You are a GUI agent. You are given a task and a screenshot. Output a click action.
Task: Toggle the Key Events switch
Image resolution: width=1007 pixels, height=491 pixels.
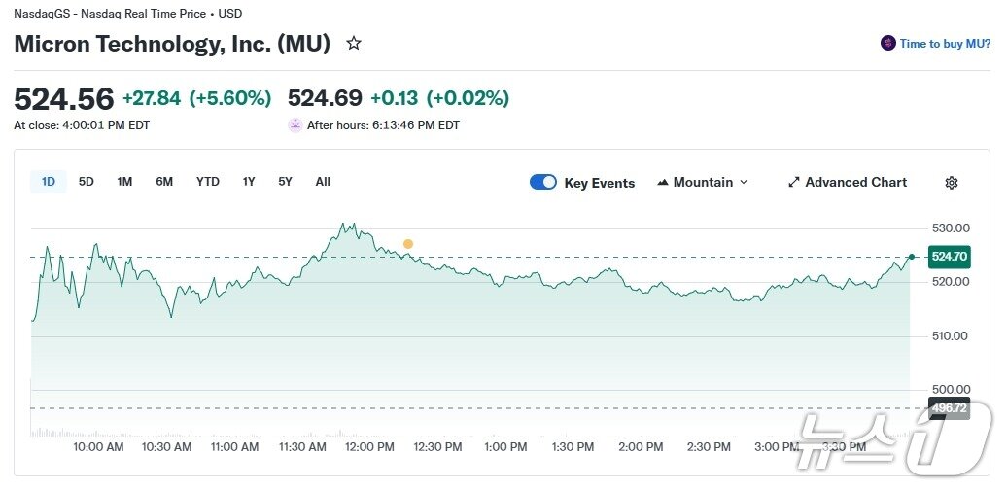[x=543, y=183]
